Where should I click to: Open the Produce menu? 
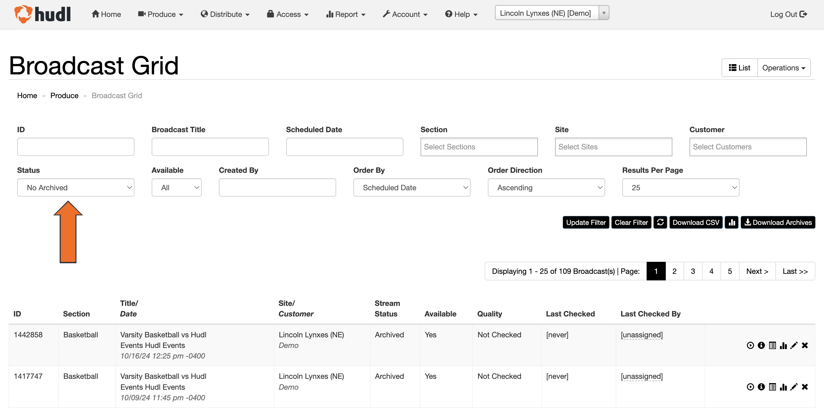point(161,14)
